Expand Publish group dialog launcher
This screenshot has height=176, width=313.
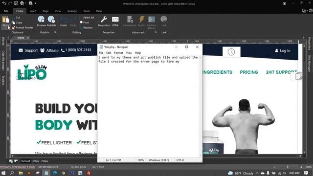[x=55, y=32]
